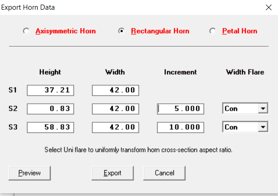The image size is (278, 196).
Task: Click the Export button
Action: click(113, 173)
